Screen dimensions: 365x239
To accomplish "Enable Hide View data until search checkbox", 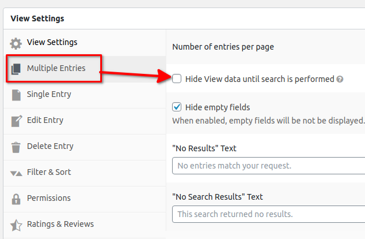I will [177, 79].
